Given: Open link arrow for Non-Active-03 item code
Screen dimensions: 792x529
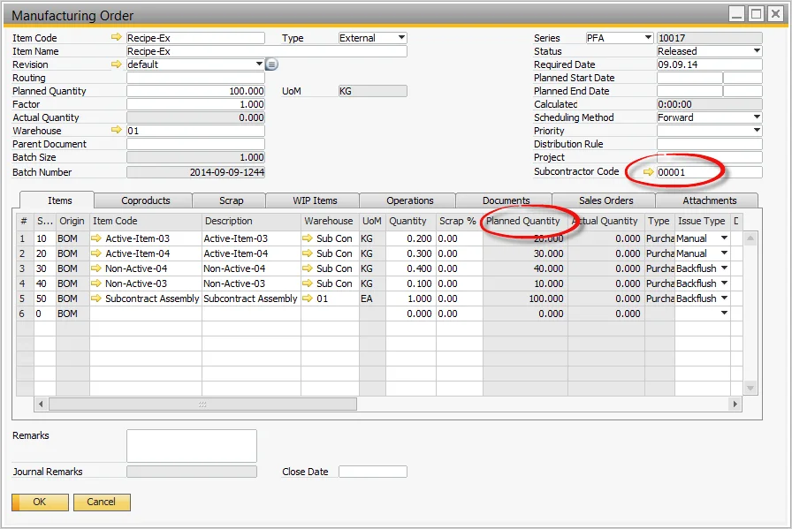Looking at the screenshot, I should [x=96, y=283].
